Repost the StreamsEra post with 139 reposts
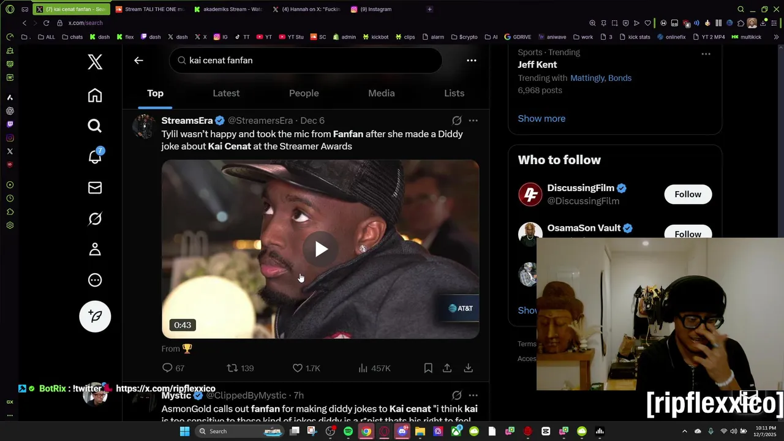Screen dimensions: 784x441 pos(240,368)
